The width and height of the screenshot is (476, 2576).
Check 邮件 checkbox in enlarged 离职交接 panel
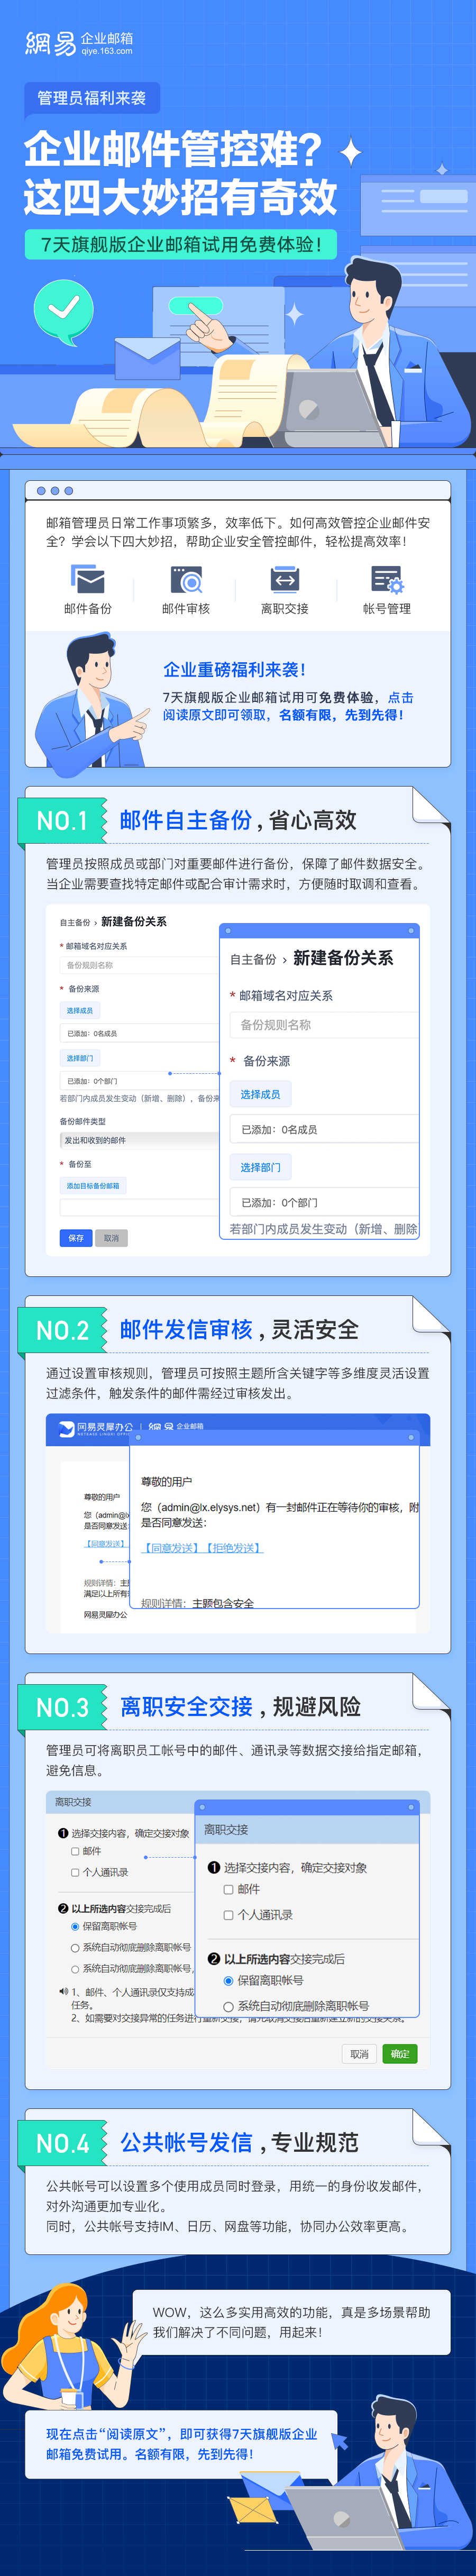click(x=228, y=1889)
